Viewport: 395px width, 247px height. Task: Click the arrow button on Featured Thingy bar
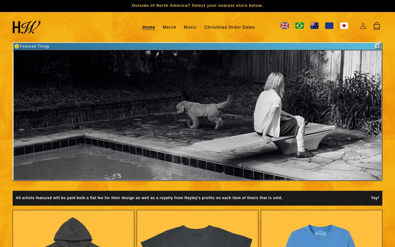pos(378,46)
